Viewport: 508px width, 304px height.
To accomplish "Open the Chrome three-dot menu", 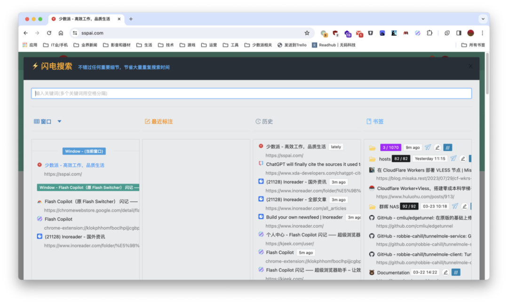I will click(483, 33).
